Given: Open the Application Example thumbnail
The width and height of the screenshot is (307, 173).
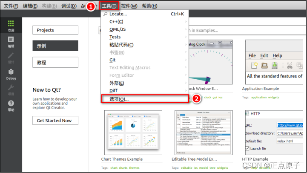Looking at the screenshot, I should (274, 62).
